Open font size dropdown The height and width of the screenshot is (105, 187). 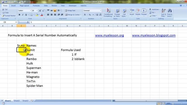[37, 10]
